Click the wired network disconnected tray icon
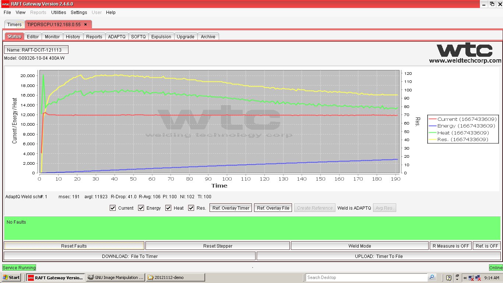 click(478, 277)
